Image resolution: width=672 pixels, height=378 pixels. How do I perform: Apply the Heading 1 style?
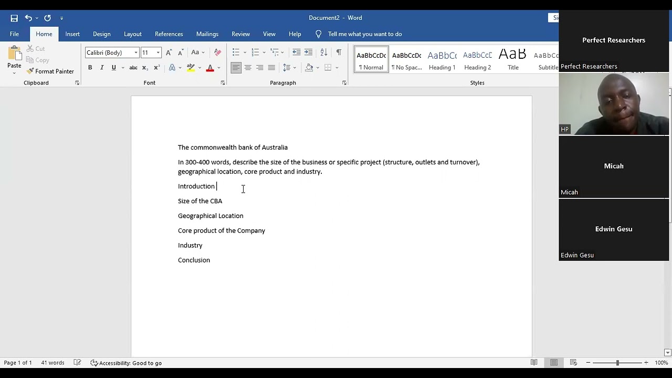coord(442,59)
